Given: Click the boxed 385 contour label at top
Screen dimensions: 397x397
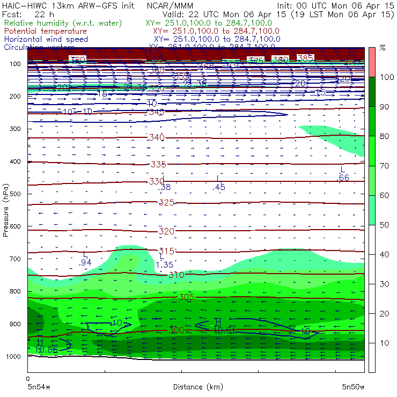Looking at the screenshot, I should tap(305, 58).
